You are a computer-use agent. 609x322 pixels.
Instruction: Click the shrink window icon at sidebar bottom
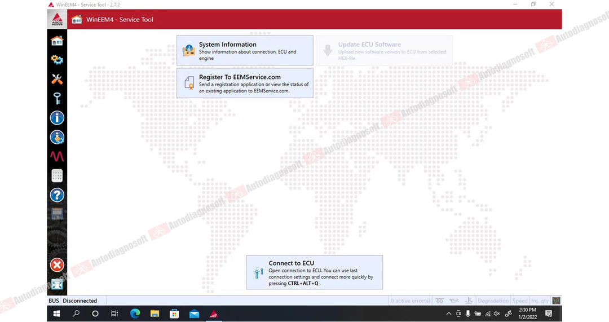pyautogui.click(x=57, y=284)
